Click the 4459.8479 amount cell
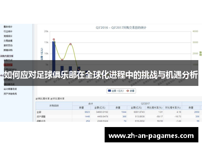This screenshot has width=202, height=146. (x=103, y=117)
